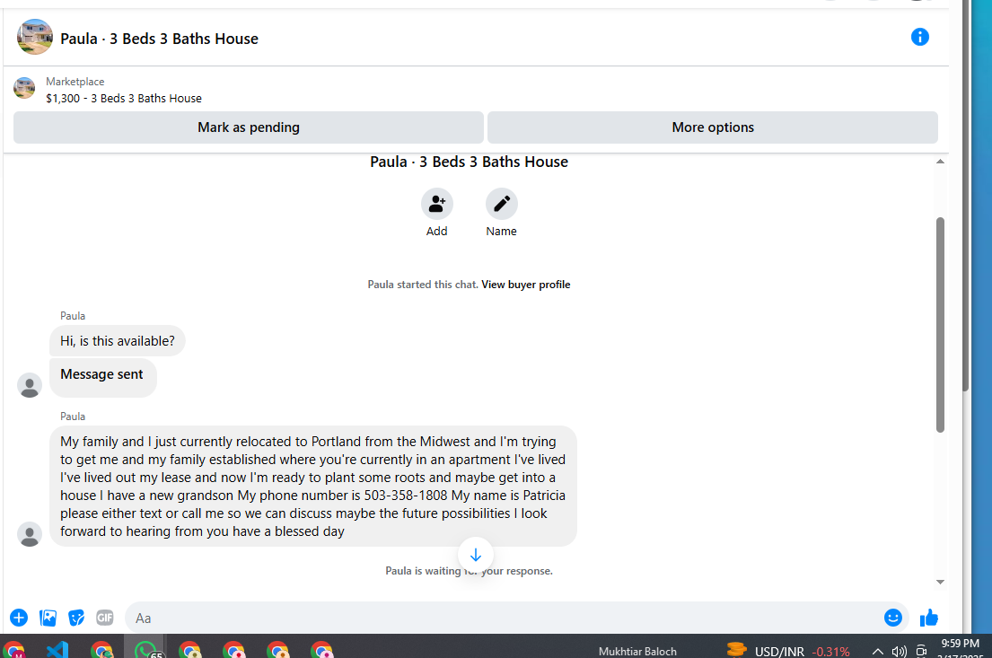992x658 pixels.
Task: Expand the system tray hidden icons chevron
Action: tap(877, 651)
